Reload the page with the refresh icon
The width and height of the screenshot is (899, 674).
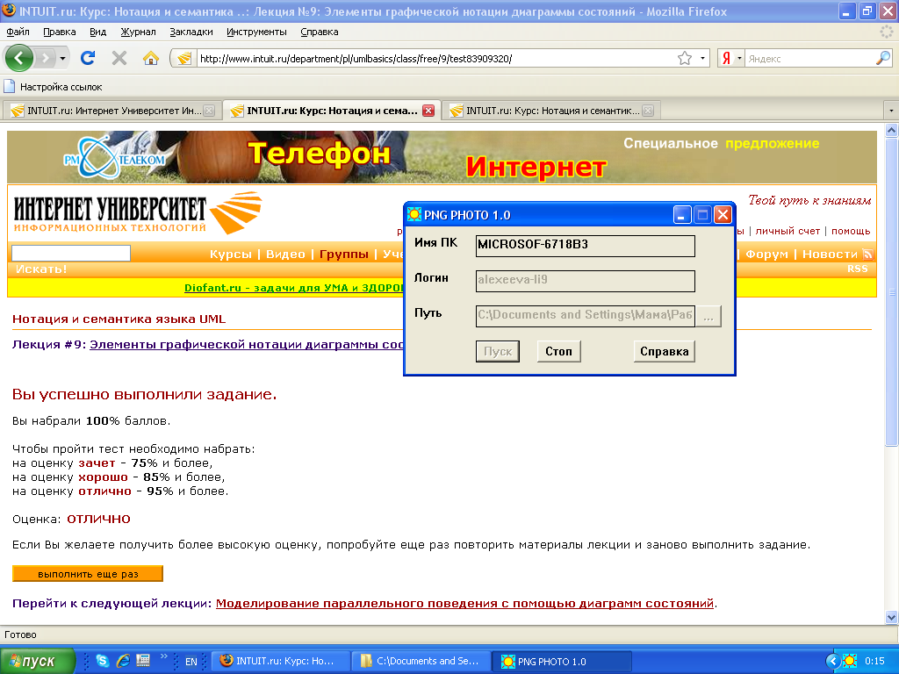(88, 58)
